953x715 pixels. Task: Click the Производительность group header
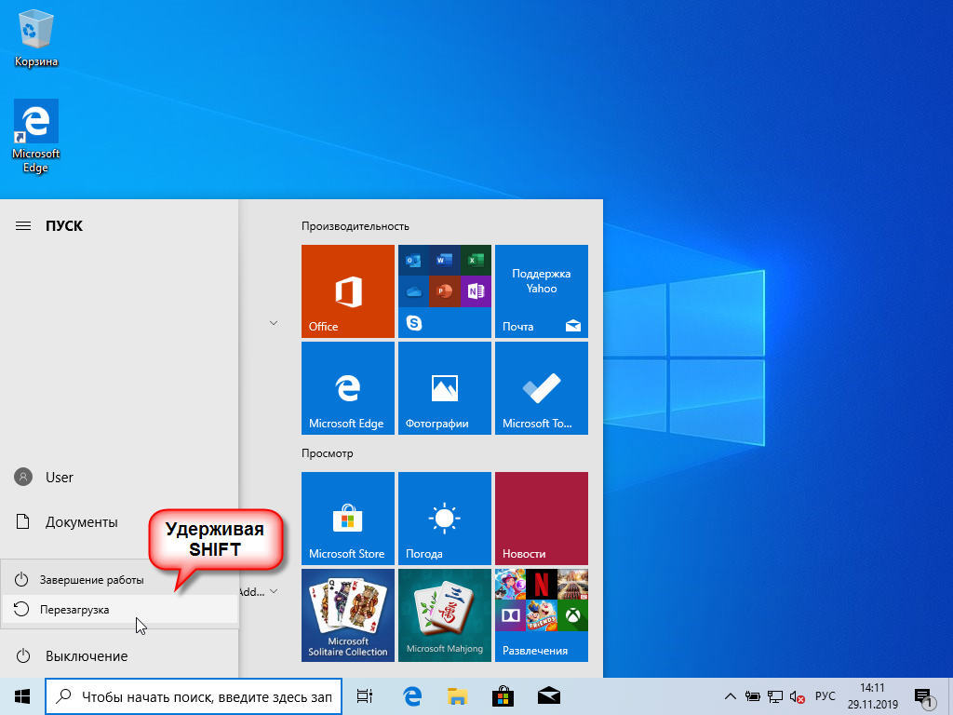(x=355, y=226)
